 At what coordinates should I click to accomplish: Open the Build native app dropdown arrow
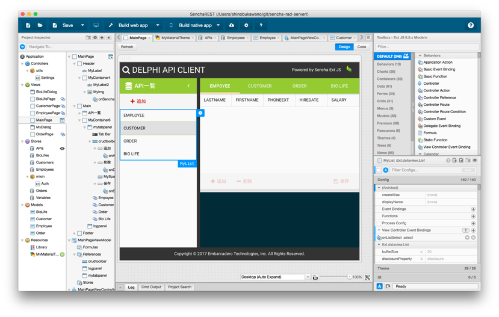pyautogui.click(x=218, y=25)
